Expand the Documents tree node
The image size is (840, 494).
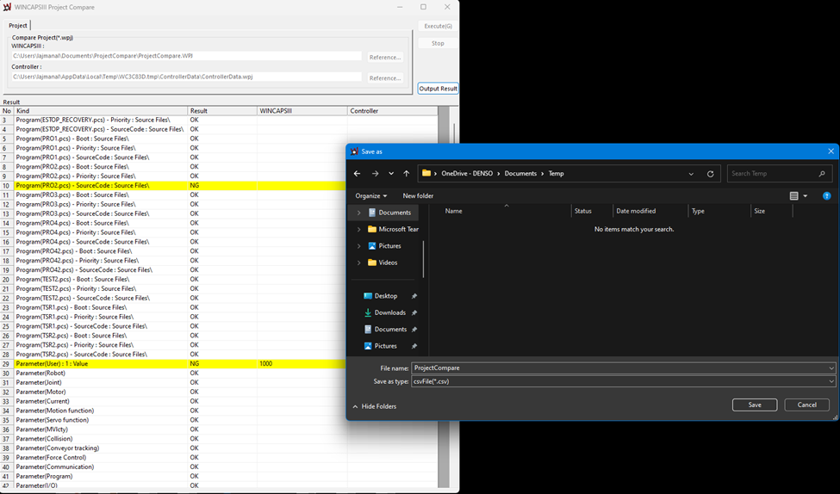(x=358, y=213)
